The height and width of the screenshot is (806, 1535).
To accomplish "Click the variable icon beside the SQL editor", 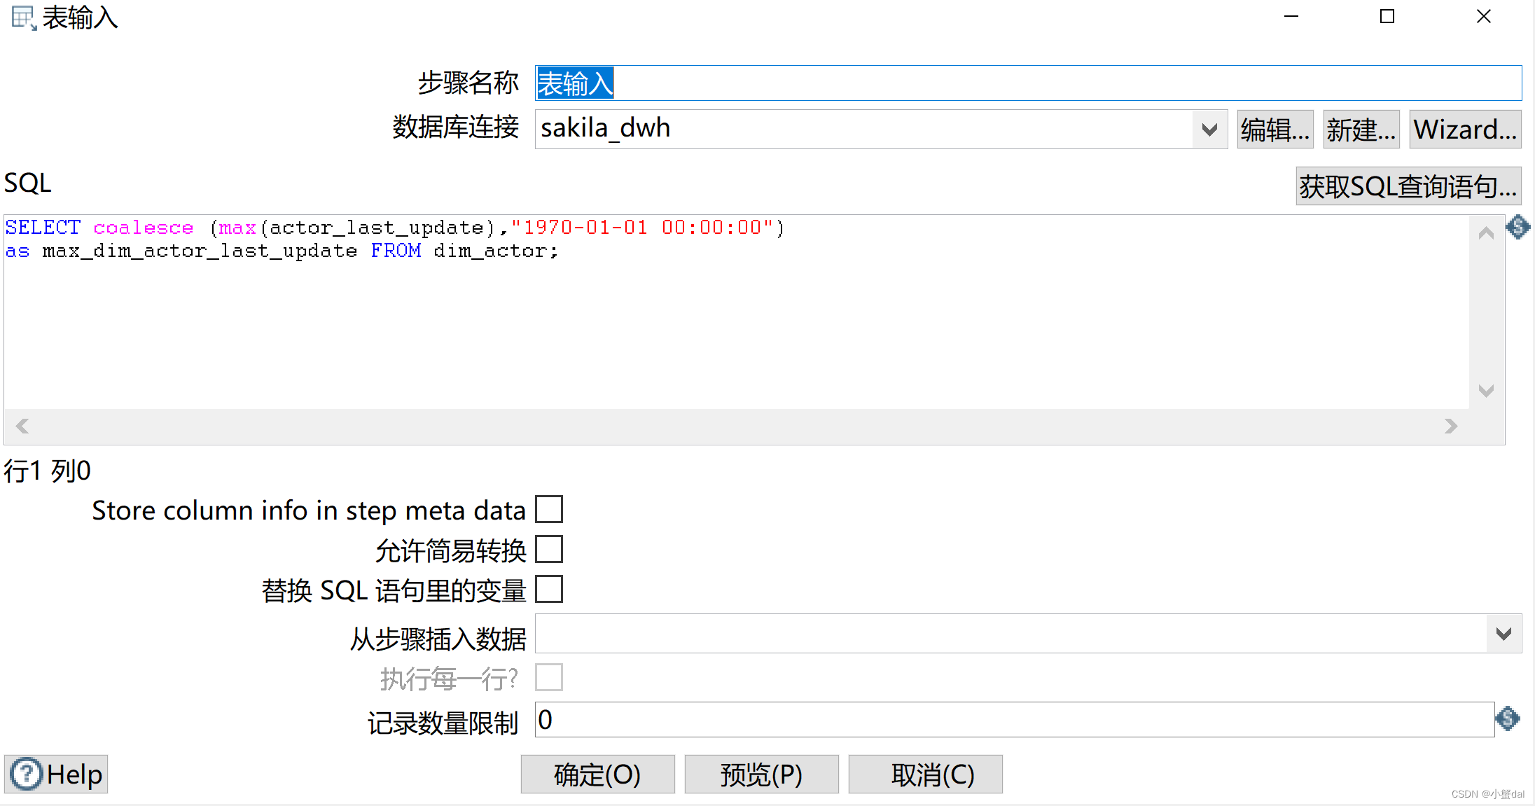I will pyautogui.click(x=1517, y=228).
